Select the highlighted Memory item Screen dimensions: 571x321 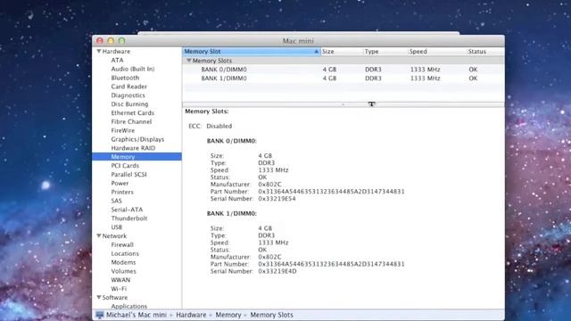(137, 157)
